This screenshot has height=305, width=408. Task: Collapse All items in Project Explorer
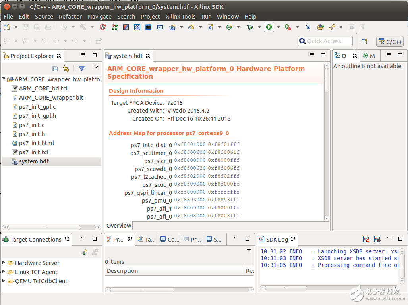click(55, 69)
